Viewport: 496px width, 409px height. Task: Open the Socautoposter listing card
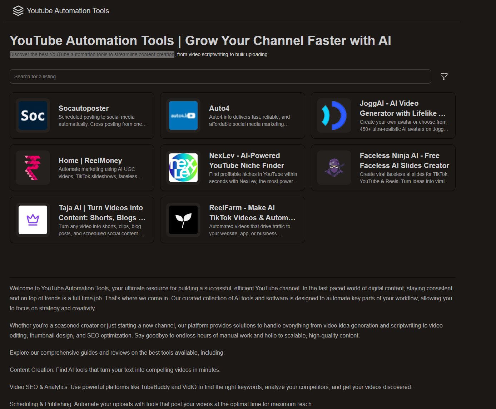[x=84, y=108]
